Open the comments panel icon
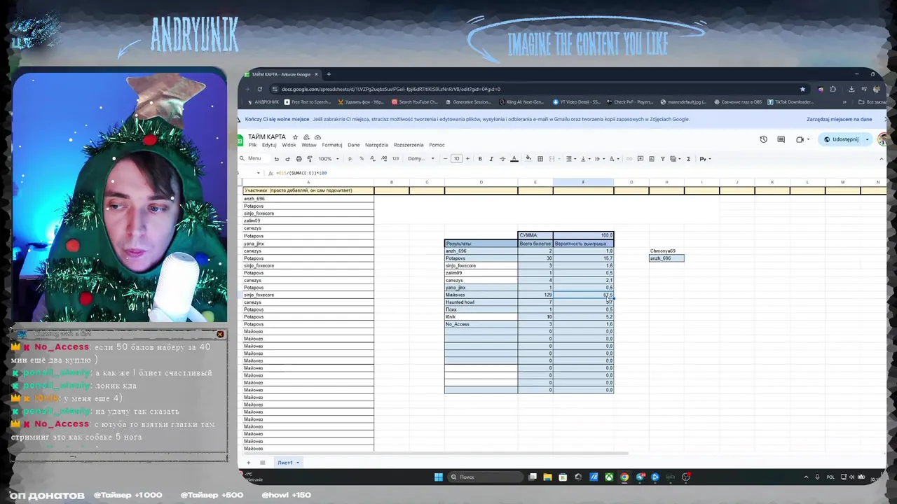This screenshot has width=897, height=504. pos(781,139)
